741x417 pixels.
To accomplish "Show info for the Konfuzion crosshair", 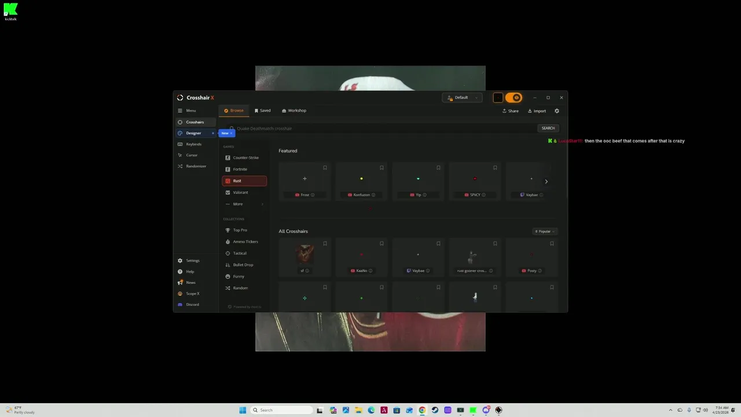I will click(373, 195).
